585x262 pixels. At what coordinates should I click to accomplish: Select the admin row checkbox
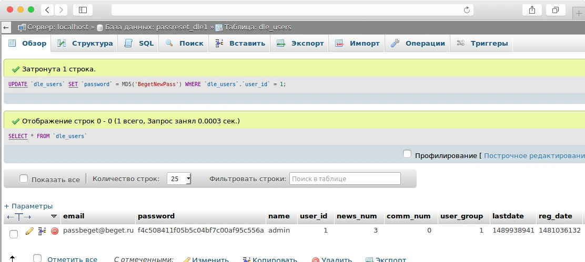(14, 234)
